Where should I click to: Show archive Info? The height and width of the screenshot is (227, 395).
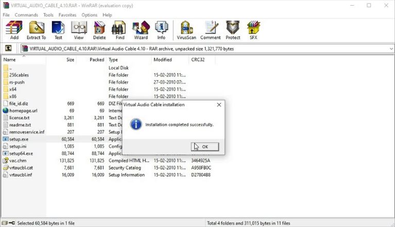[x=161, y=30]
